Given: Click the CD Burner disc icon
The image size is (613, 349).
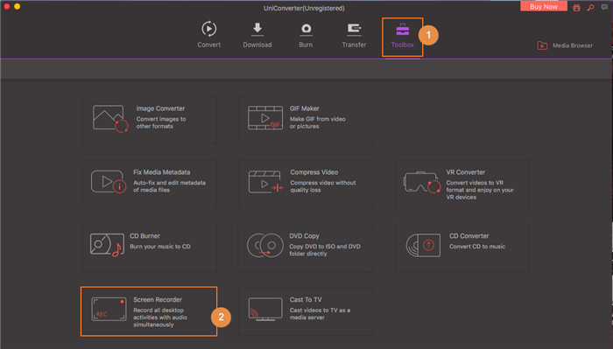Looking at the screenshot, I should (x=107, y=245).
